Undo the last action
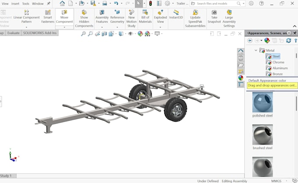Viewport: 298px width, 183px height. [x=116, y=3]
